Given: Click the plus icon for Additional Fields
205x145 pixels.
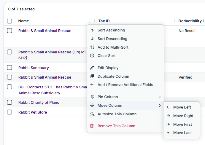Looking at the screenshot, I should point(92,85).
